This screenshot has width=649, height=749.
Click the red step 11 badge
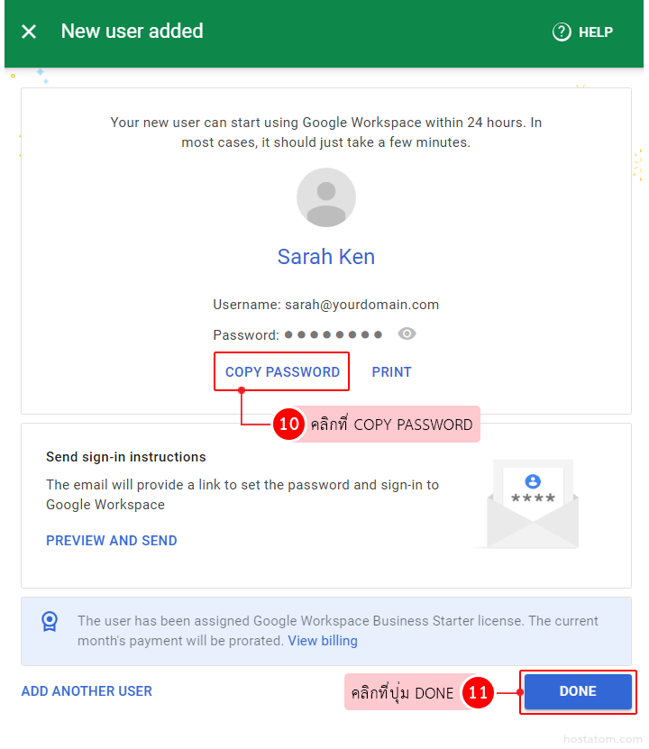pos(478,693)
